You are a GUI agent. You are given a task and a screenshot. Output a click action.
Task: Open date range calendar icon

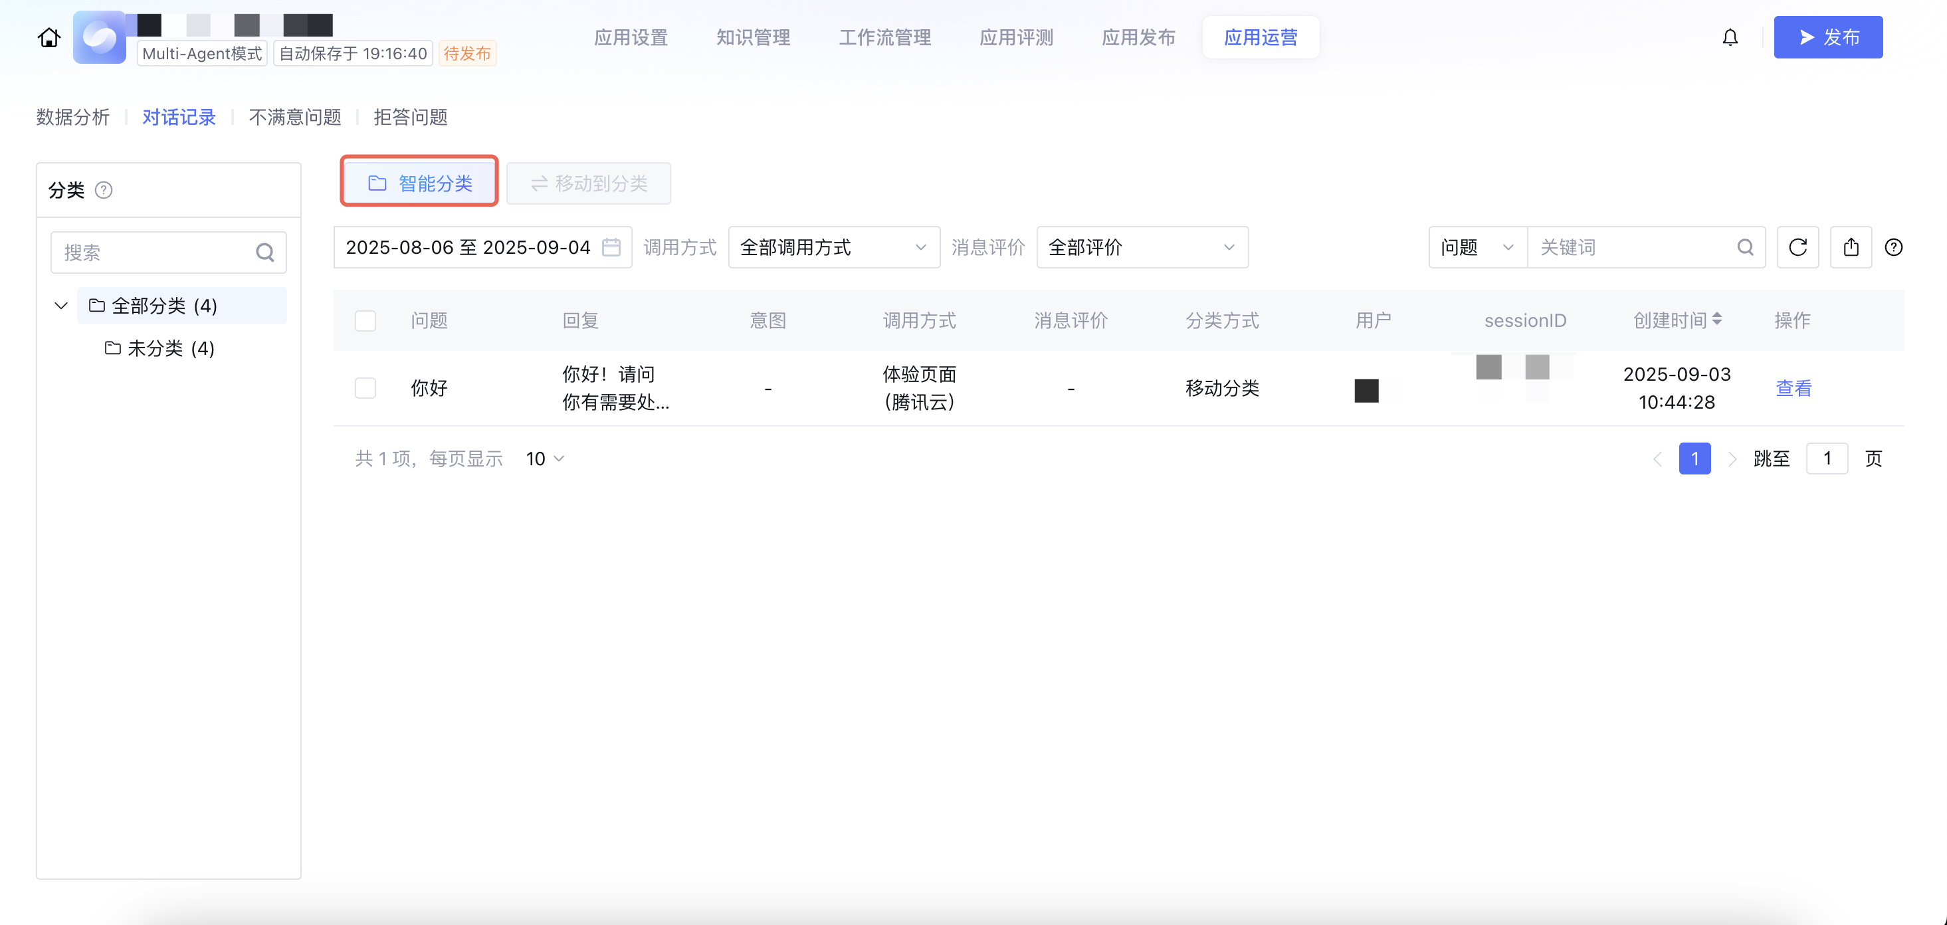611,247
